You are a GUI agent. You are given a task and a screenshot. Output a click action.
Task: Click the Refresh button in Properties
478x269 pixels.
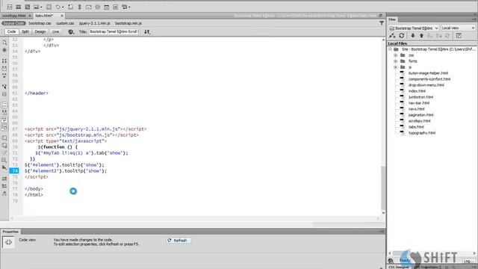[179, 241]
